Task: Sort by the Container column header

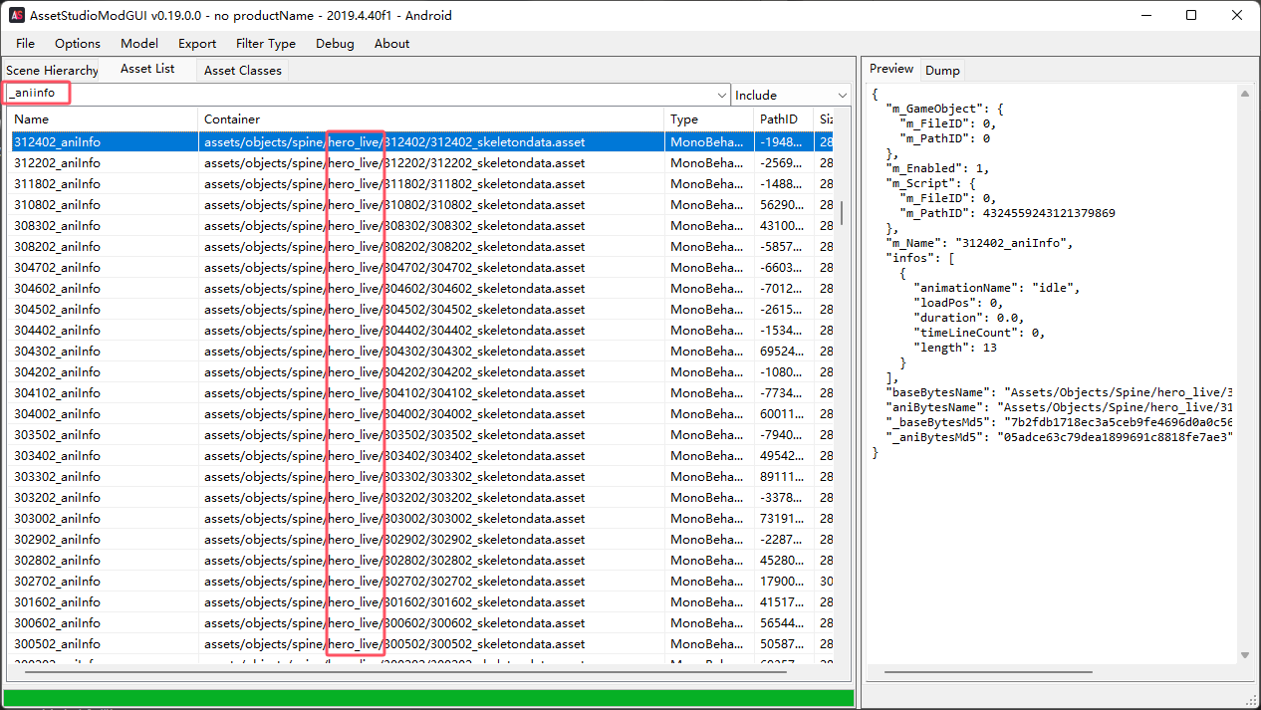Action: point(431,119)
